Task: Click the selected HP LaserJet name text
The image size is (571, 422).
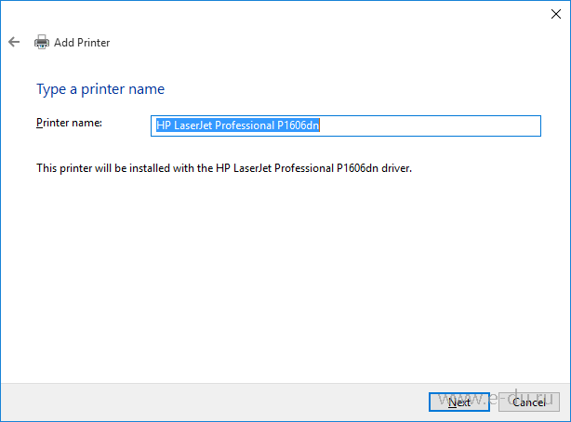Action: click(x=237, y=125)
